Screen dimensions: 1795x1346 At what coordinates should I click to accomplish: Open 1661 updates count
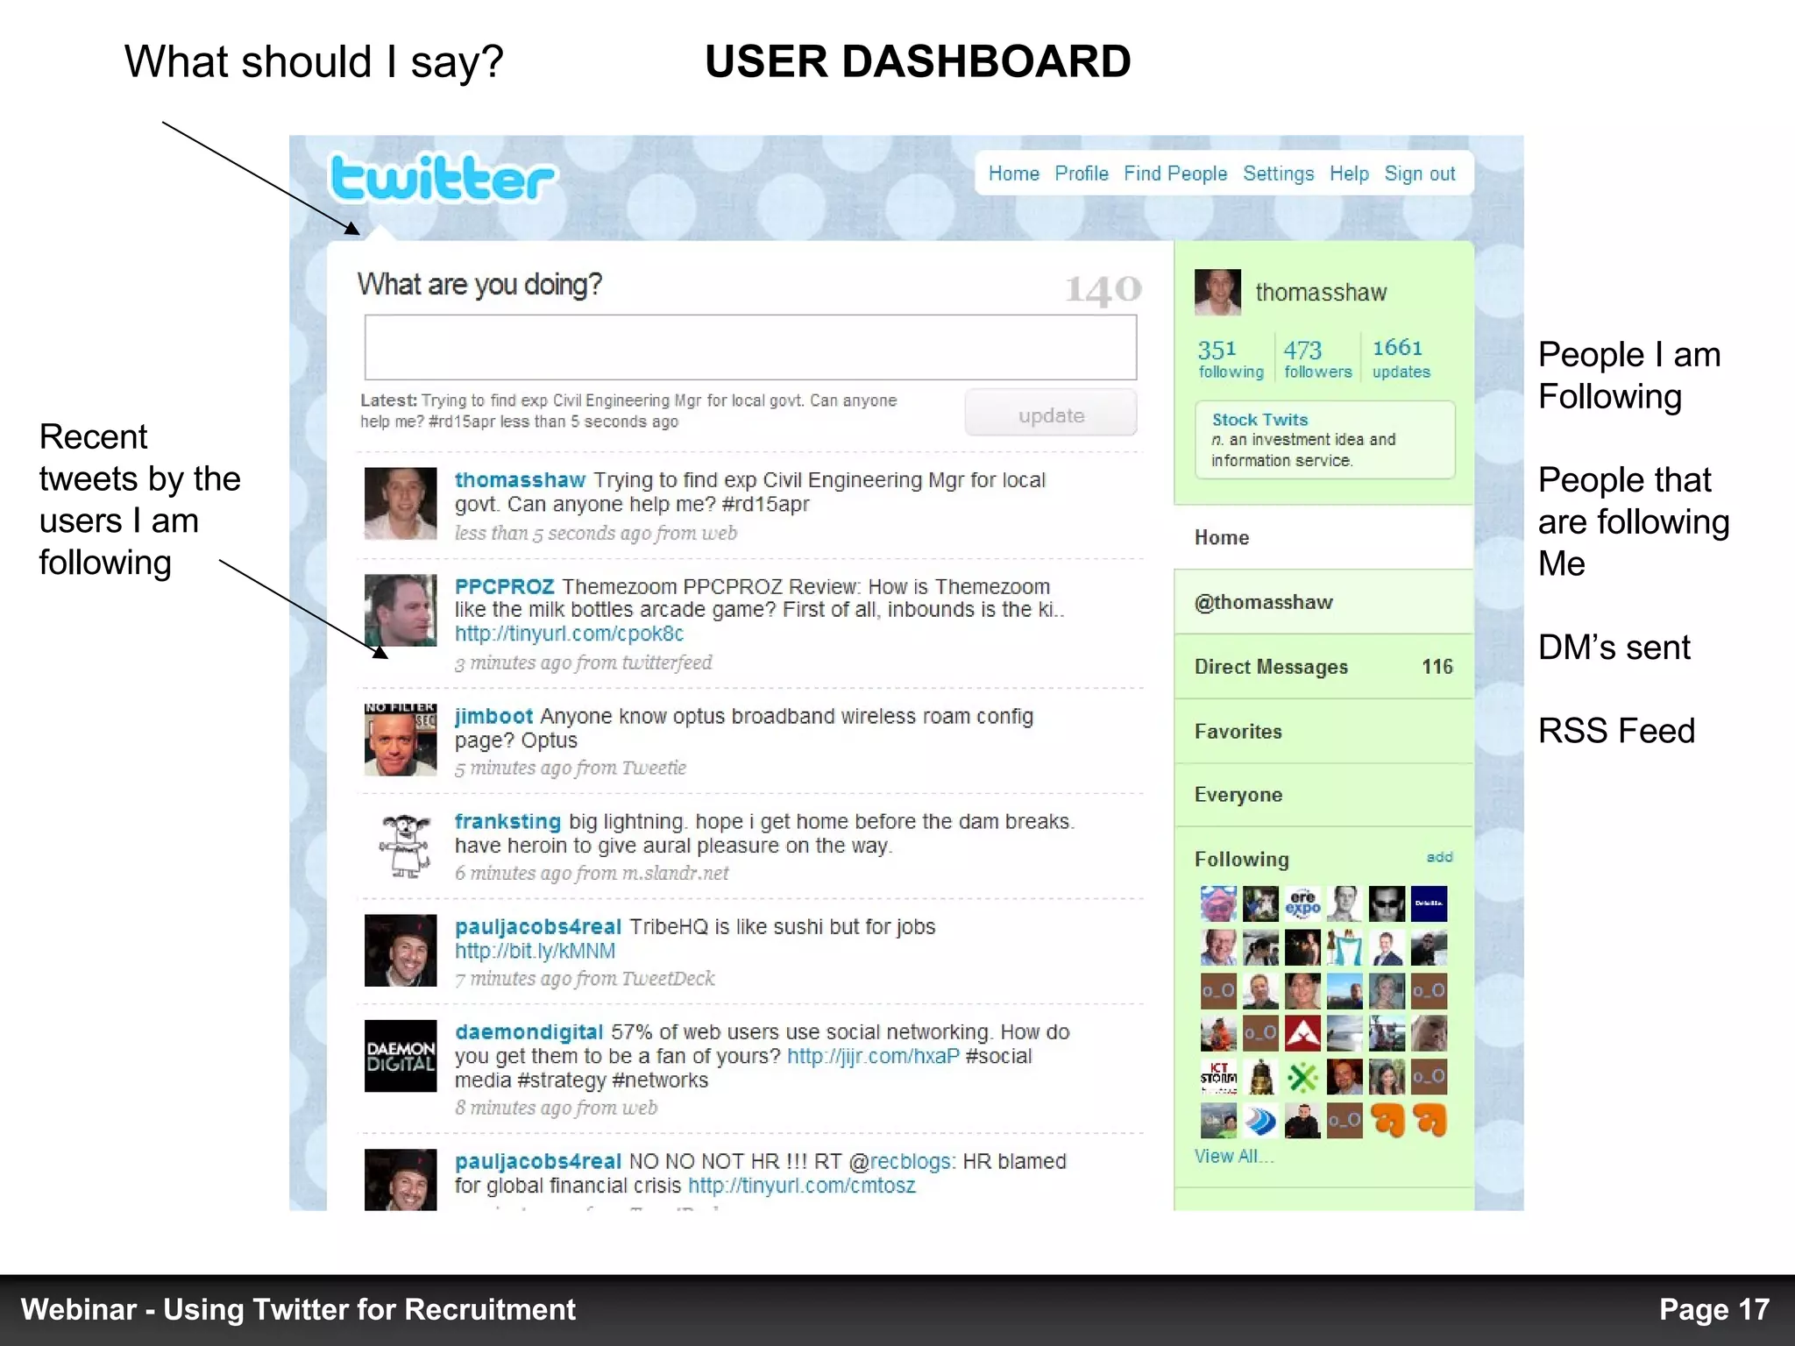[1401, 359]
